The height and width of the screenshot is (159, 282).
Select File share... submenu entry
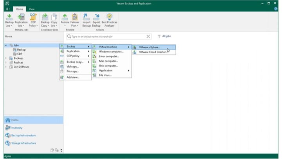click(112, 75)
